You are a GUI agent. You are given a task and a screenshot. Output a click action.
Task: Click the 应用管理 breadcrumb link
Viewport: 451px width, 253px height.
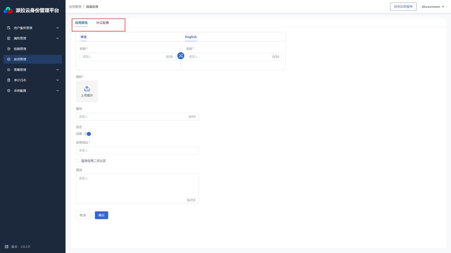pyautogui.click(x=75, y=7)
